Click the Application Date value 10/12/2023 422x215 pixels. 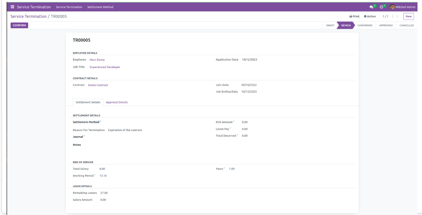tap(249, 60)
